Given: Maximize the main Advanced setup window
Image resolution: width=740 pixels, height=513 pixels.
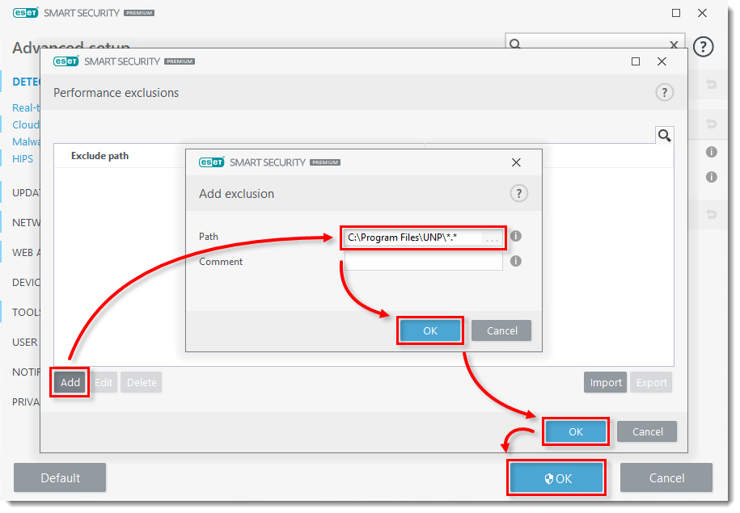Looking at the screenshot, I should coord(676,13).
